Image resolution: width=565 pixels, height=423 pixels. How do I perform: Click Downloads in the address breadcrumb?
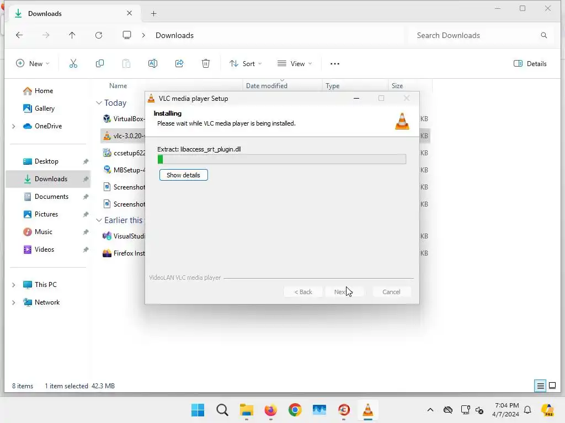[174, 35]
